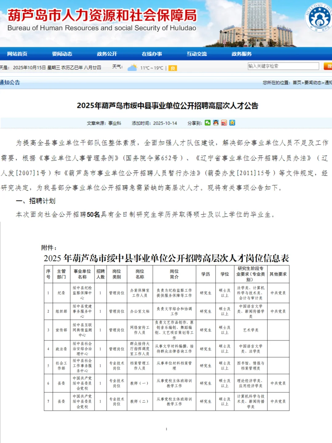Open the 网站首页 menu tab
The width and height of the screenshot is (332, 443).
(17, 54)
